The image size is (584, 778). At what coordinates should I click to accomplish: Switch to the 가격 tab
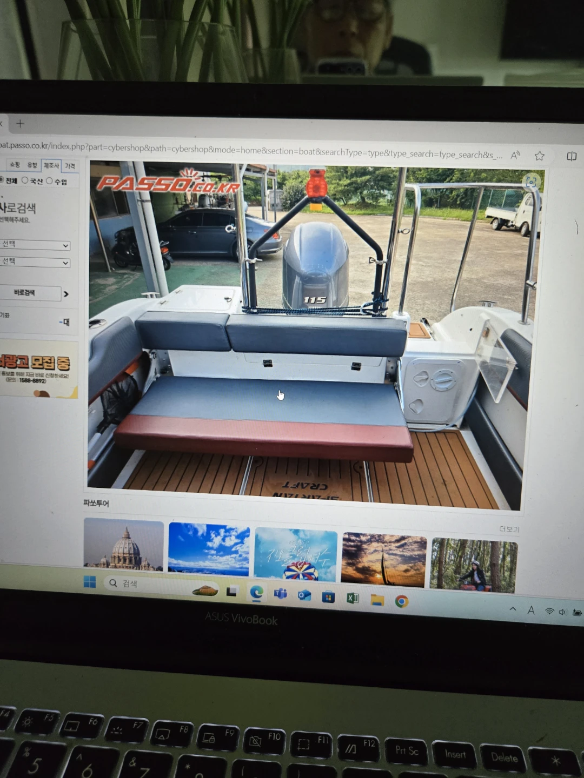pos(70,166)
